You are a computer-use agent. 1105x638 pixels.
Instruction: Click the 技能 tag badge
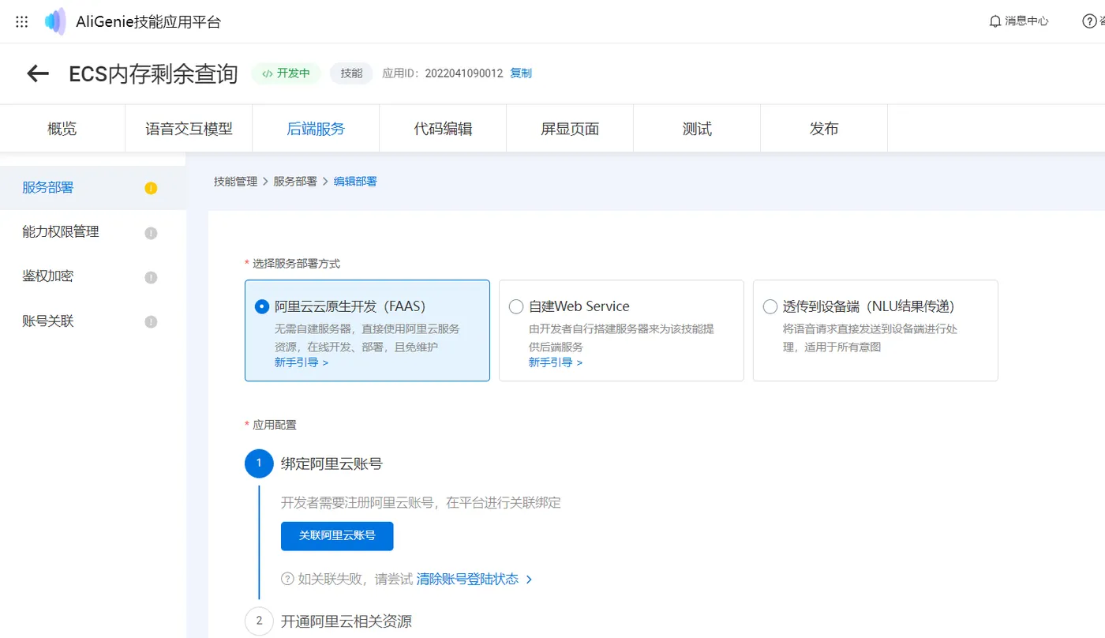(x=351, y=73)
